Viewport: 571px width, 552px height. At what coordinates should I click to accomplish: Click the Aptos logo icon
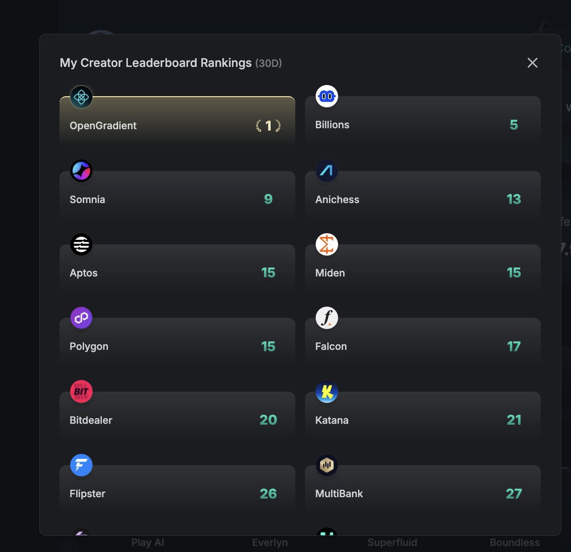pyautogui.click(x=81, y=244)
